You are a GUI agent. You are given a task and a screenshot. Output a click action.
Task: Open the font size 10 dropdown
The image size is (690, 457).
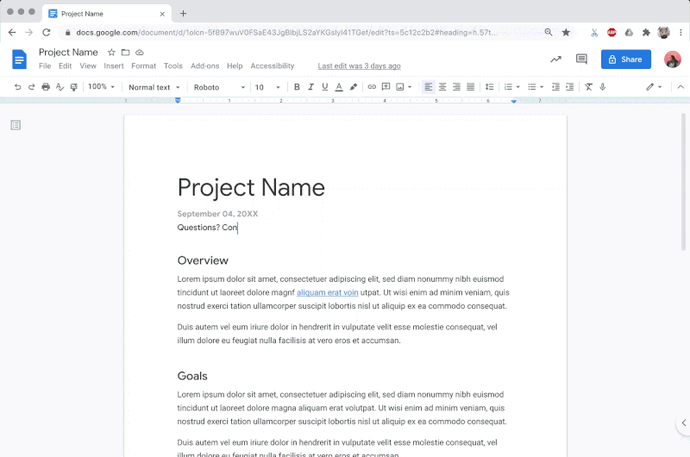267,87
